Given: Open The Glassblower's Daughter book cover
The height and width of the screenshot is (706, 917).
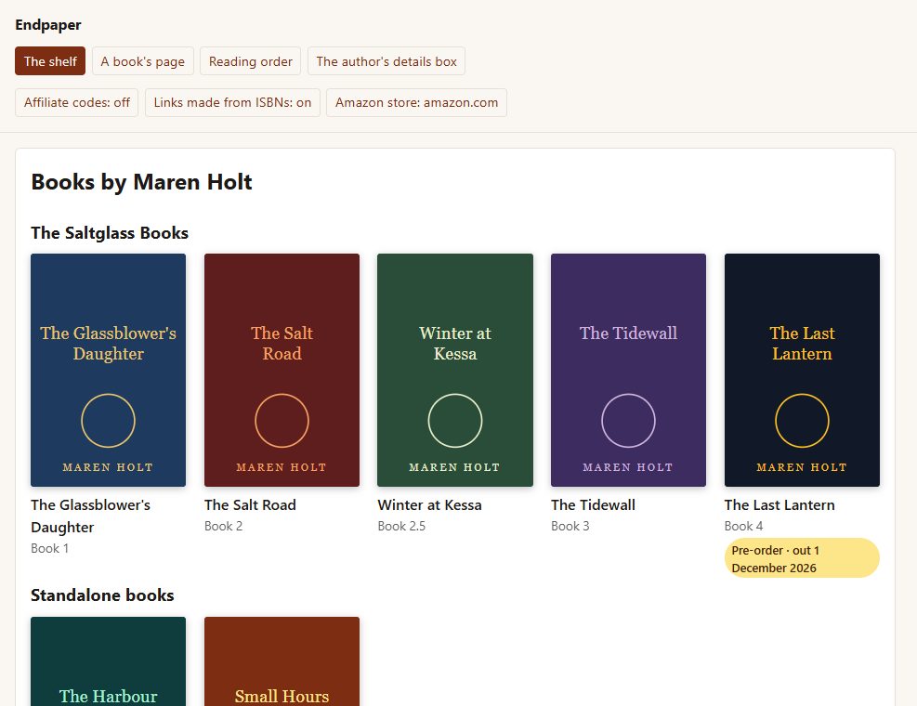Looking at the screenshot, I should pos(108,370).
